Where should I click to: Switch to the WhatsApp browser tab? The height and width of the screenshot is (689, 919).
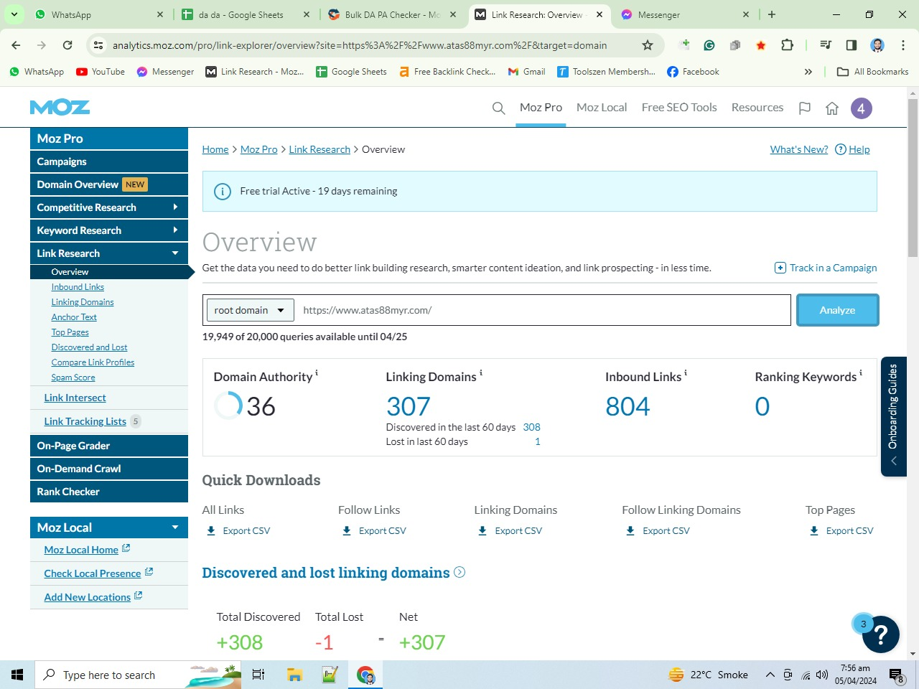pyautogui.click(x=99, y=14)
